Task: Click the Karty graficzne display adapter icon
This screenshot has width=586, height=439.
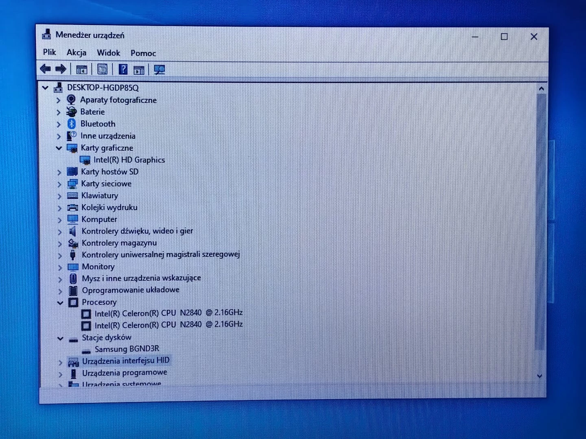Action: pos(72,148)
